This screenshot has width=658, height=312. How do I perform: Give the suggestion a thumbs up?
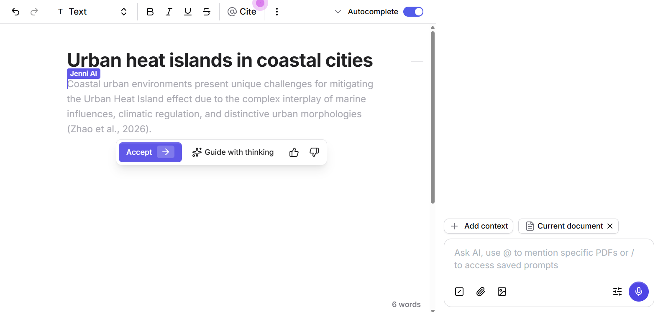pyautogui.click(x=294, y=152)
